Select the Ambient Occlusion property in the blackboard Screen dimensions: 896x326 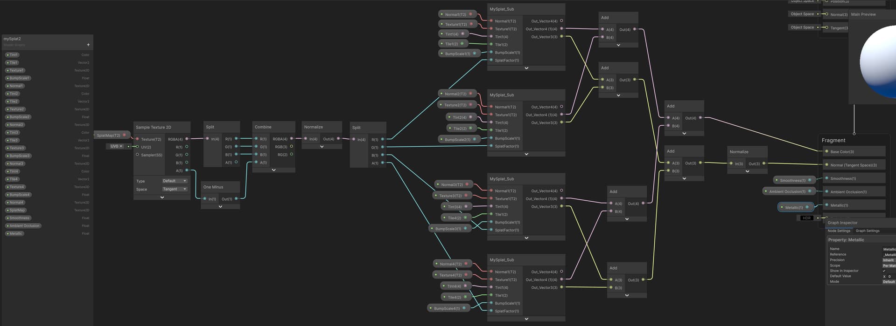[23, 226]
